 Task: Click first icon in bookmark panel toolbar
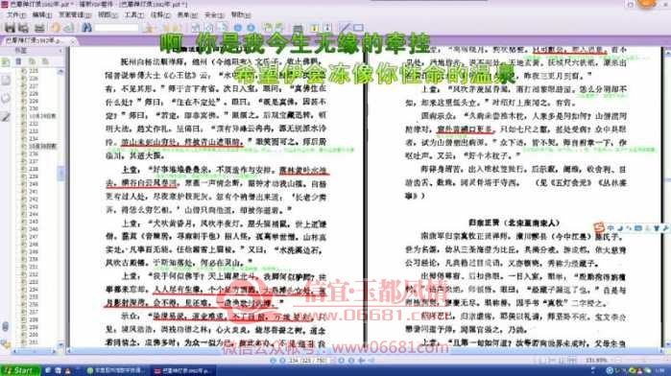19,61
